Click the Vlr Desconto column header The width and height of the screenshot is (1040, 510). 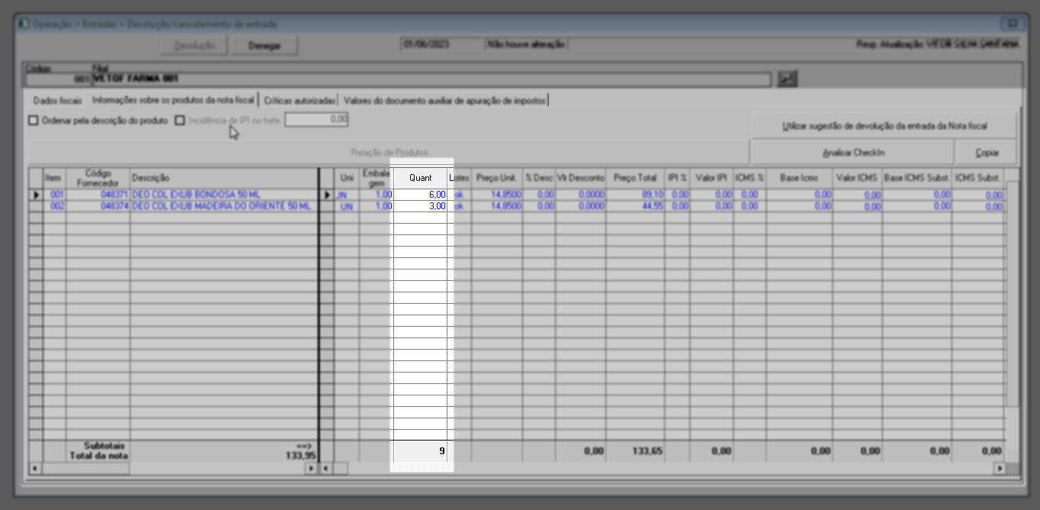[x=580, y=177]
